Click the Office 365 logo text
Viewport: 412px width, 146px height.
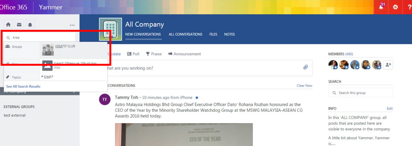point(14,7)
